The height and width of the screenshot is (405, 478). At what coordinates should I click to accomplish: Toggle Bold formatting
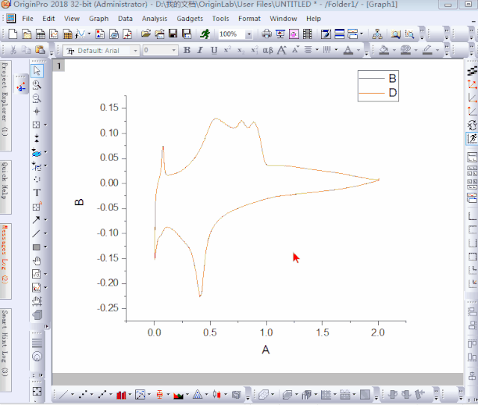click(187, 51)
